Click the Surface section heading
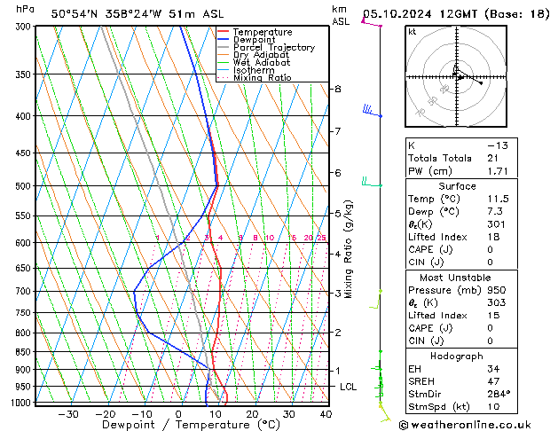The height and width of the screenshot is (431, 558). coord(457,186)
